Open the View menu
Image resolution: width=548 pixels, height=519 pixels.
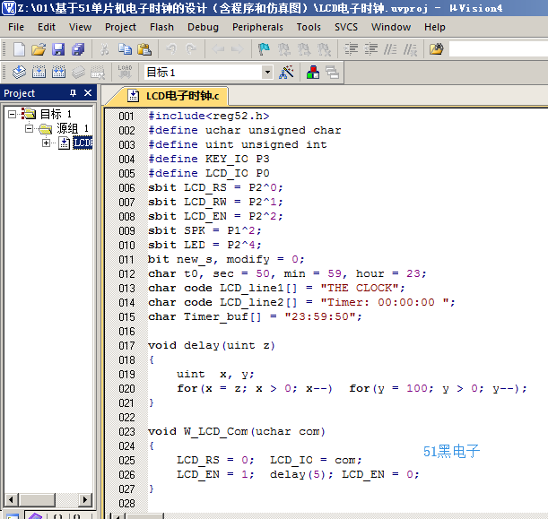tap(80, 27)
